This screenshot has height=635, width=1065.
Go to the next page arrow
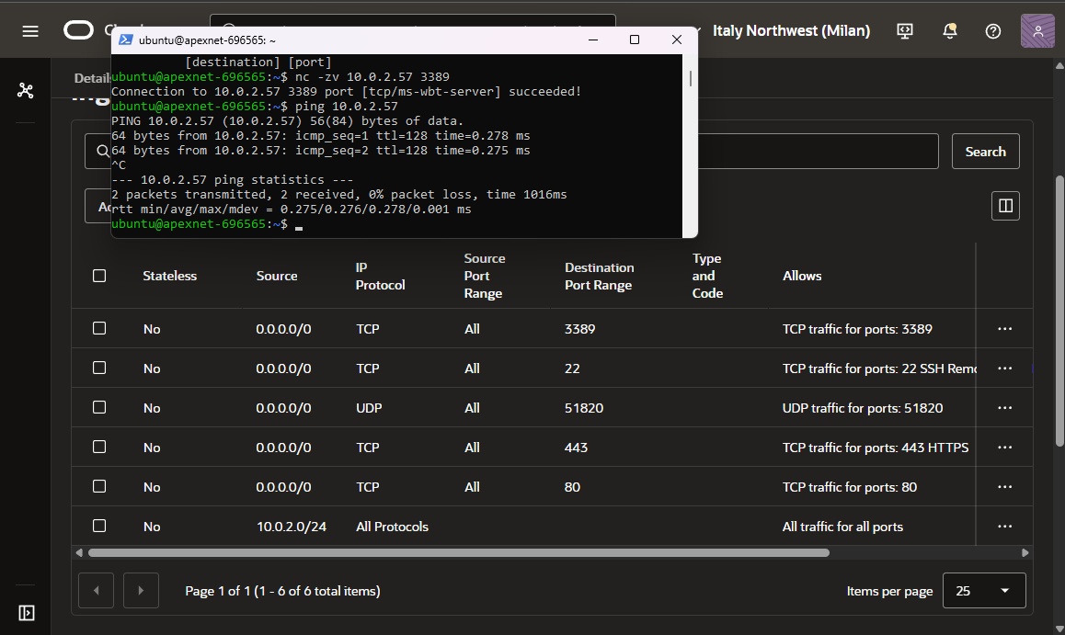(x=141, y=590)
